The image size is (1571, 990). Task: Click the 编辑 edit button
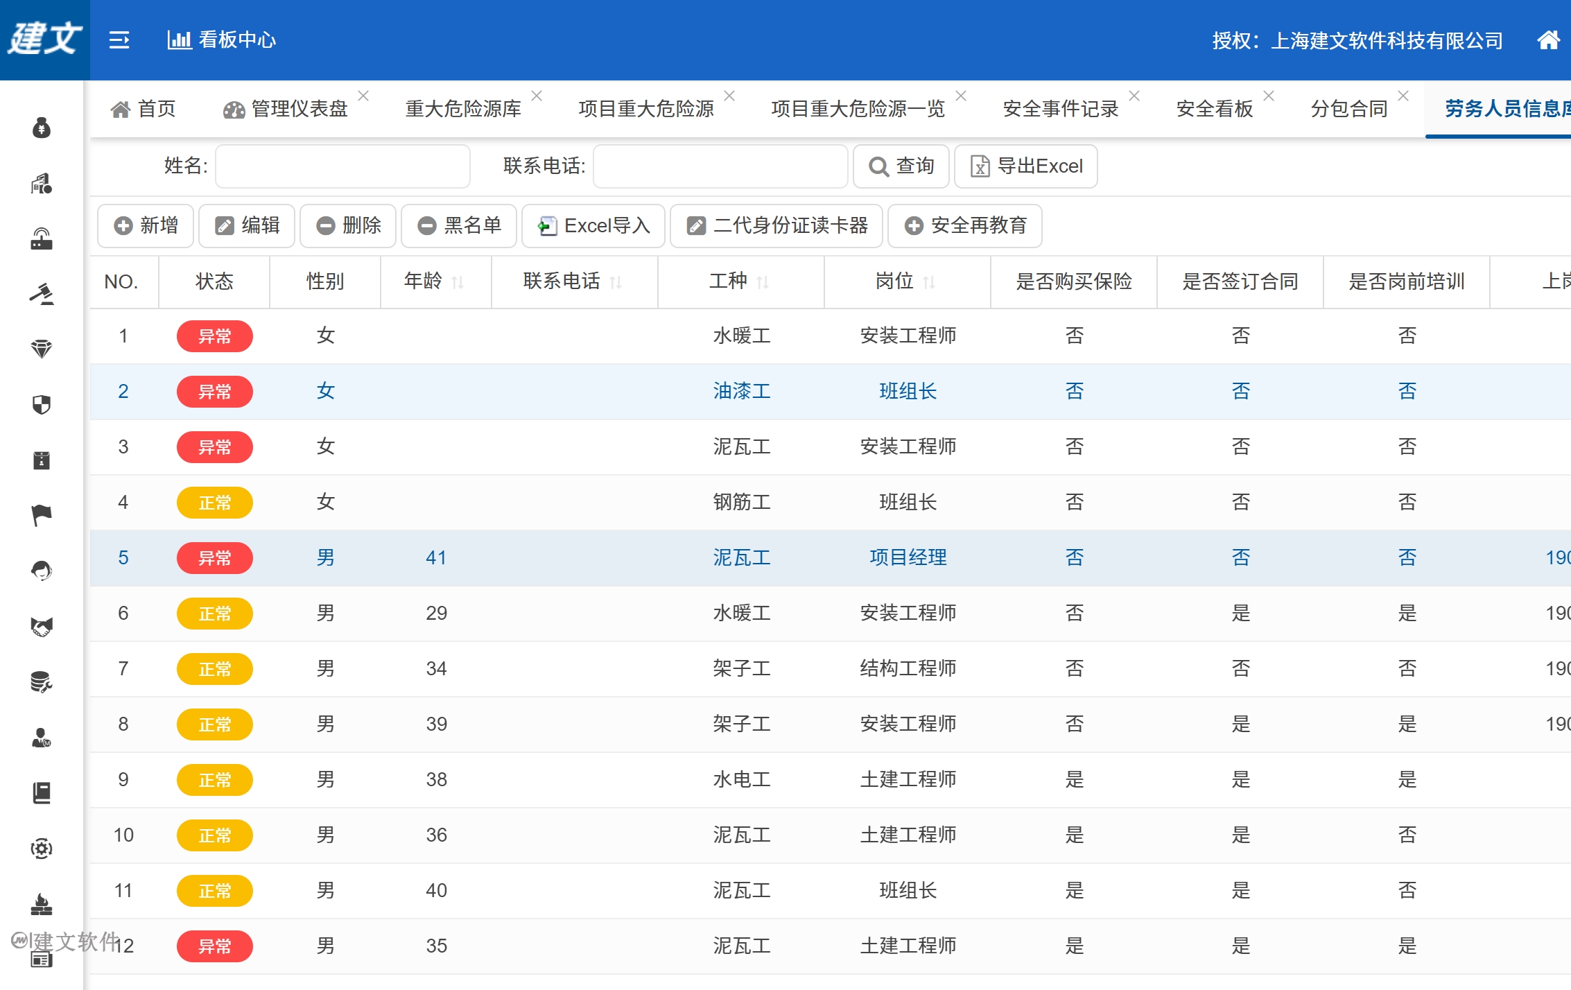pos(247,226)
